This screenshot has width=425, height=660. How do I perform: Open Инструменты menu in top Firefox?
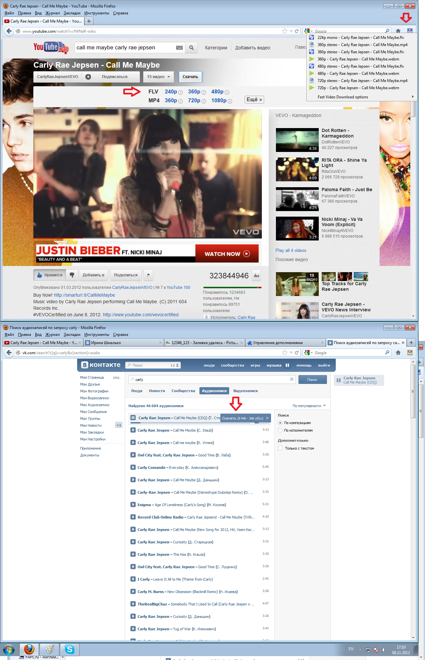pyautogui.click(x=97, y=13)
